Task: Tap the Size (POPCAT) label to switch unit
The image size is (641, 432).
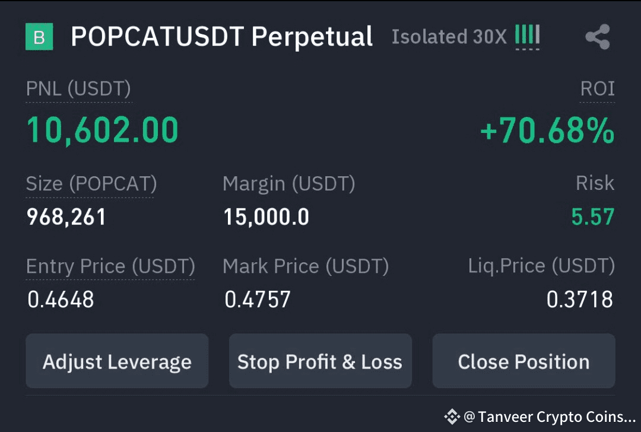Action: coord(91,184)
